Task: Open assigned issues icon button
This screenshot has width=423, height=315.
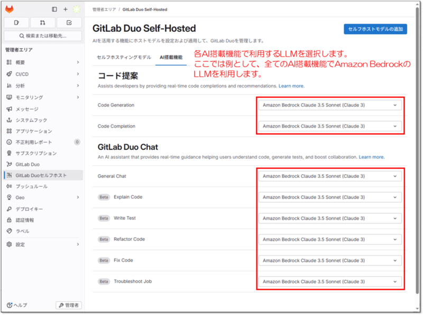Action: tap(16, 23)
